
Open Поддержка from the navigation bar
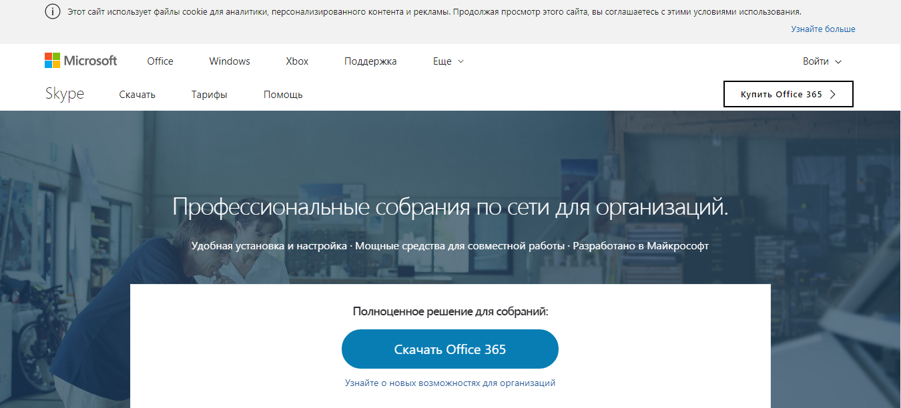370,61
